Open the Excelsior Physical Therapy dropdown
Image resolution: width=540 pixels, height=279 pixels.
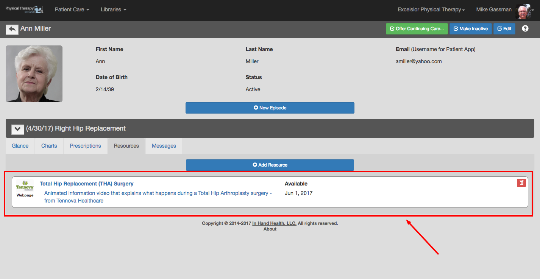click(431, 9)
